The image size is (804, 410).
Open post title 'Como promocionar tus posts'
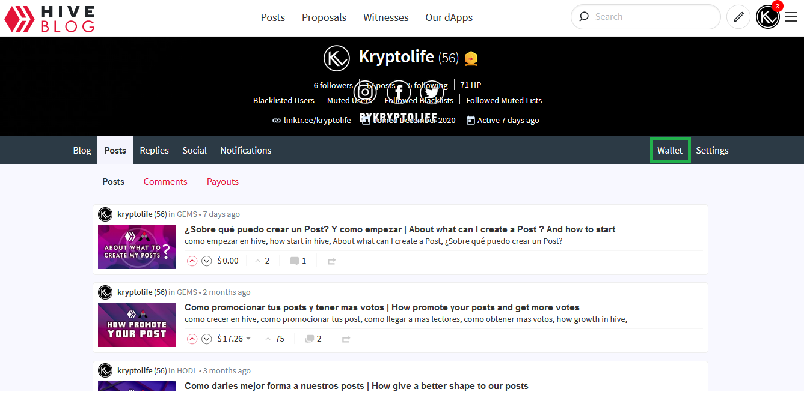click(x=382, y=307)
